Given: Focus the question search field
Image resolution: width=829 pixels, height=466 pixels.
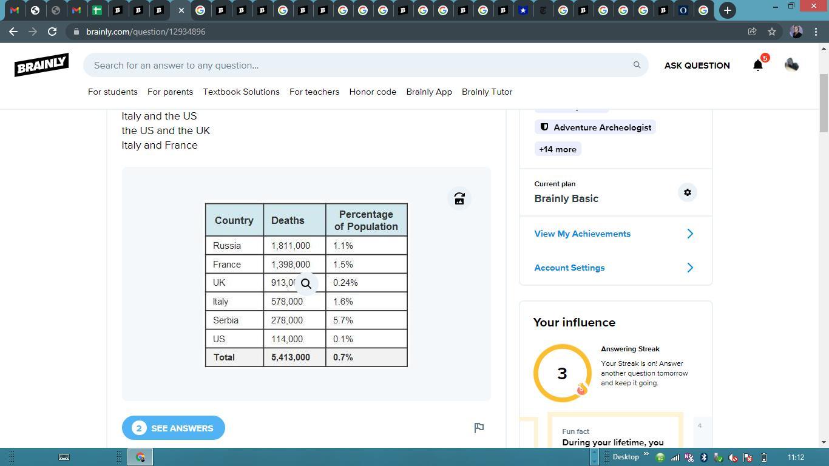Looking at the screenshot, I should coord(358,65).
